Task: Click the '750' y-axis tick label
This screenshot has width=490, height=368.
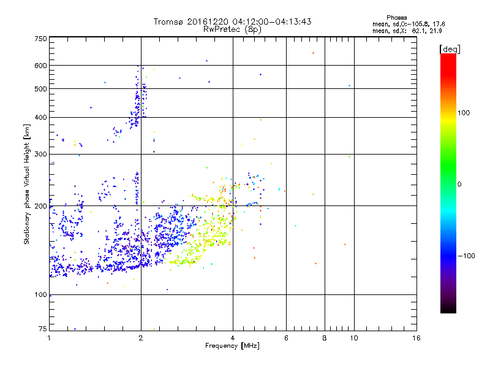Action: [41, 39]
